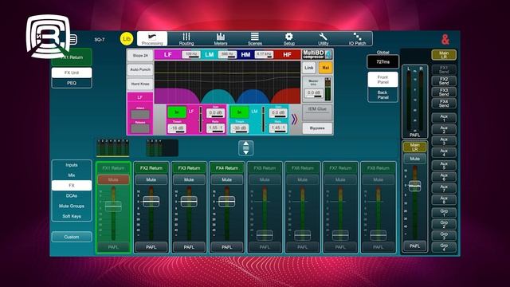The width and height of the screenshot is (510, 287).
Task: Select the LF crossover band header
Action: click(x=168, y=55)
